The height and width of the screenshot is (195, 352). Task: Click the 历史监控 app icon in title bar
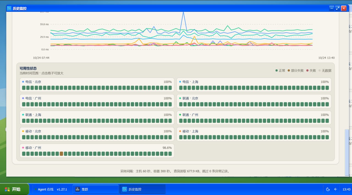coord(9,8)
